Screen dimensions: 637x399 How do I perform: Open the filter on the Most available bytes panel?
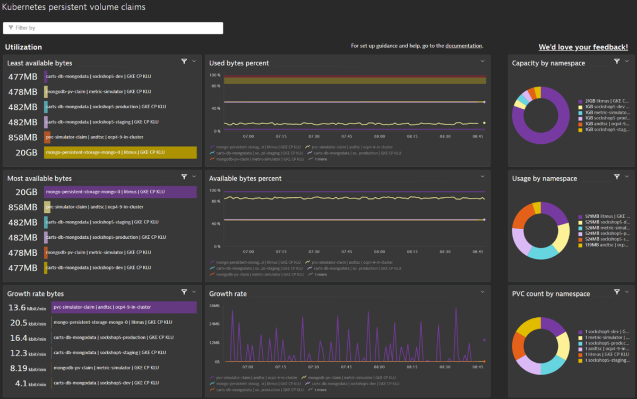[x=184, y=176]
